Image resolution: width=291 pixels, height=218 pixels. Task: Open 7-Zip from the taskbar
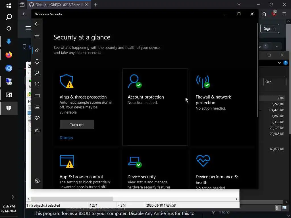[9, 95]
